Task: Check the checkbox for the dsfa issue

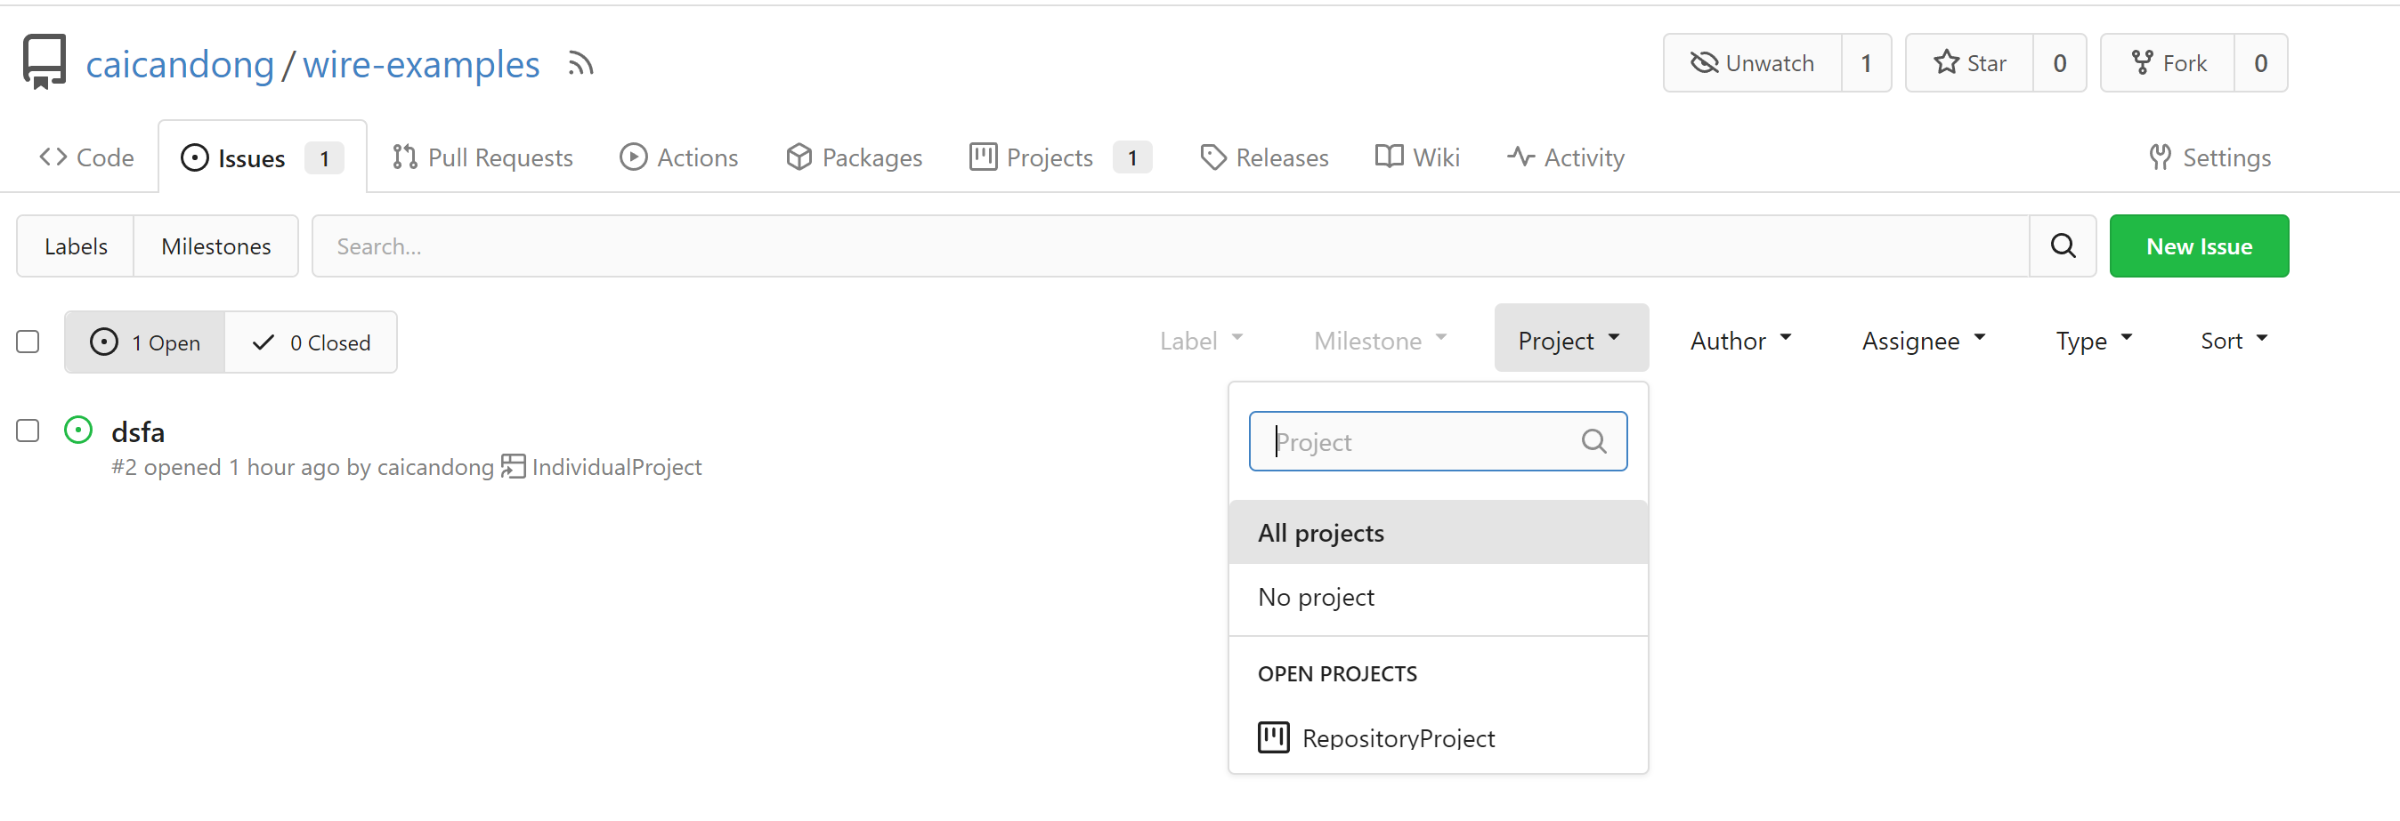Action: [x=28, y=430]
